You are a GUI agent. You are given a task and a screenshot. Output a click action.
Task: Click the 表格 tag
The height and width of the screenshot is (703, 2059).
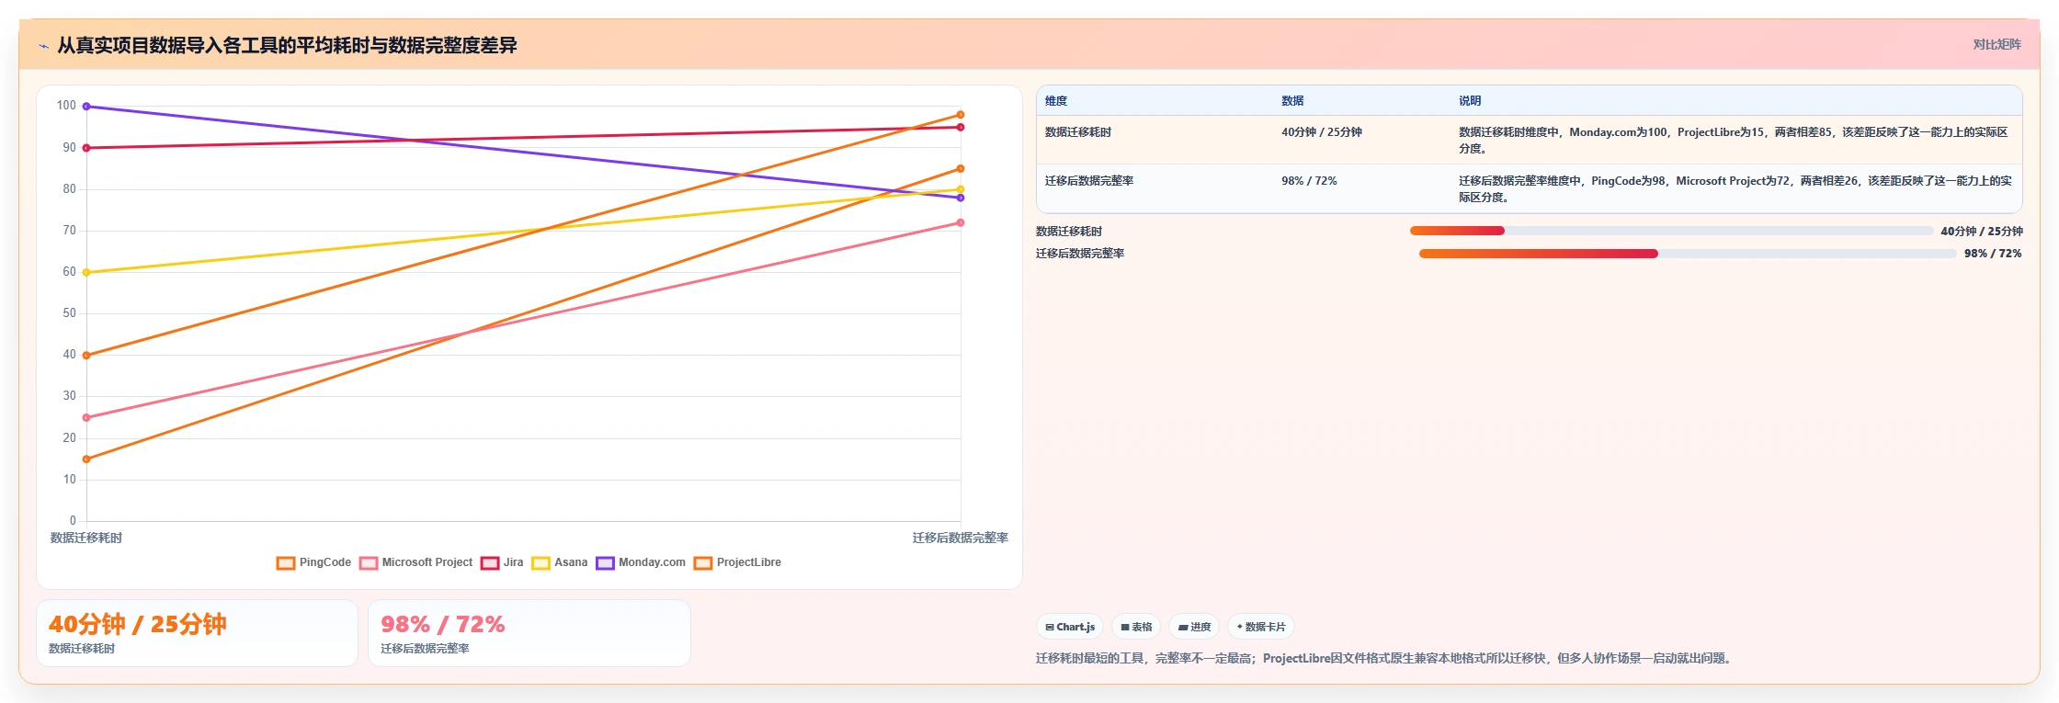[1136, 627]
